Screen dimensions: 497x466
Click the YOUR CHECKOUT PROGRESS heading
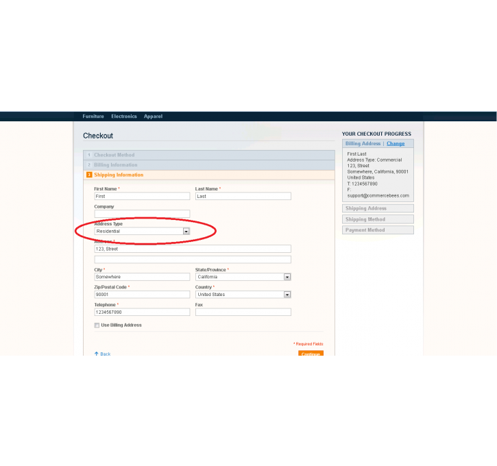376,134
